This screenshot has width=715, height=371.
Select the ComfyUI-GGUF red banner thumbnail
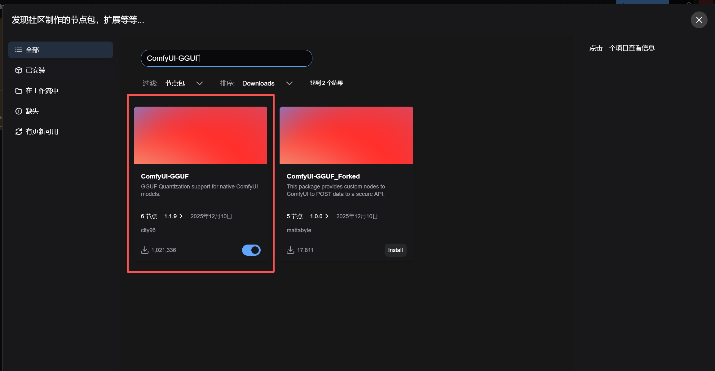pyautogui.click(x=201, y=135)
